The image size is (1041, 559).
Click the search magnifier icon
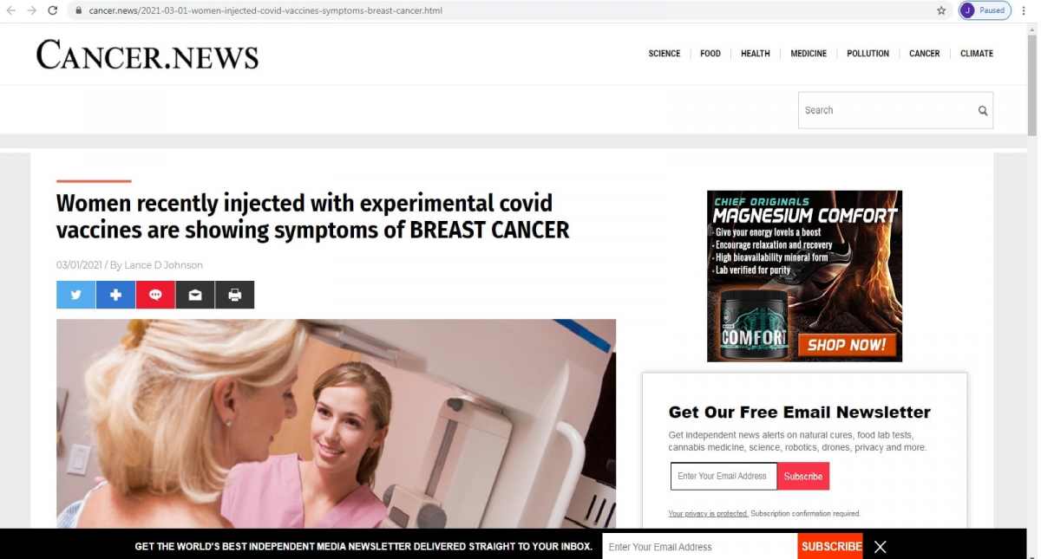click(x=983, y=111)
